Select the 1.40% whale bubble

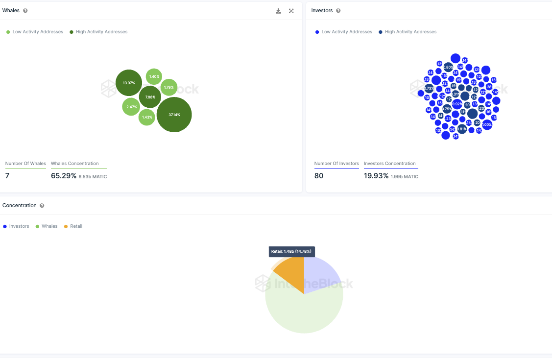coord(154,76)
